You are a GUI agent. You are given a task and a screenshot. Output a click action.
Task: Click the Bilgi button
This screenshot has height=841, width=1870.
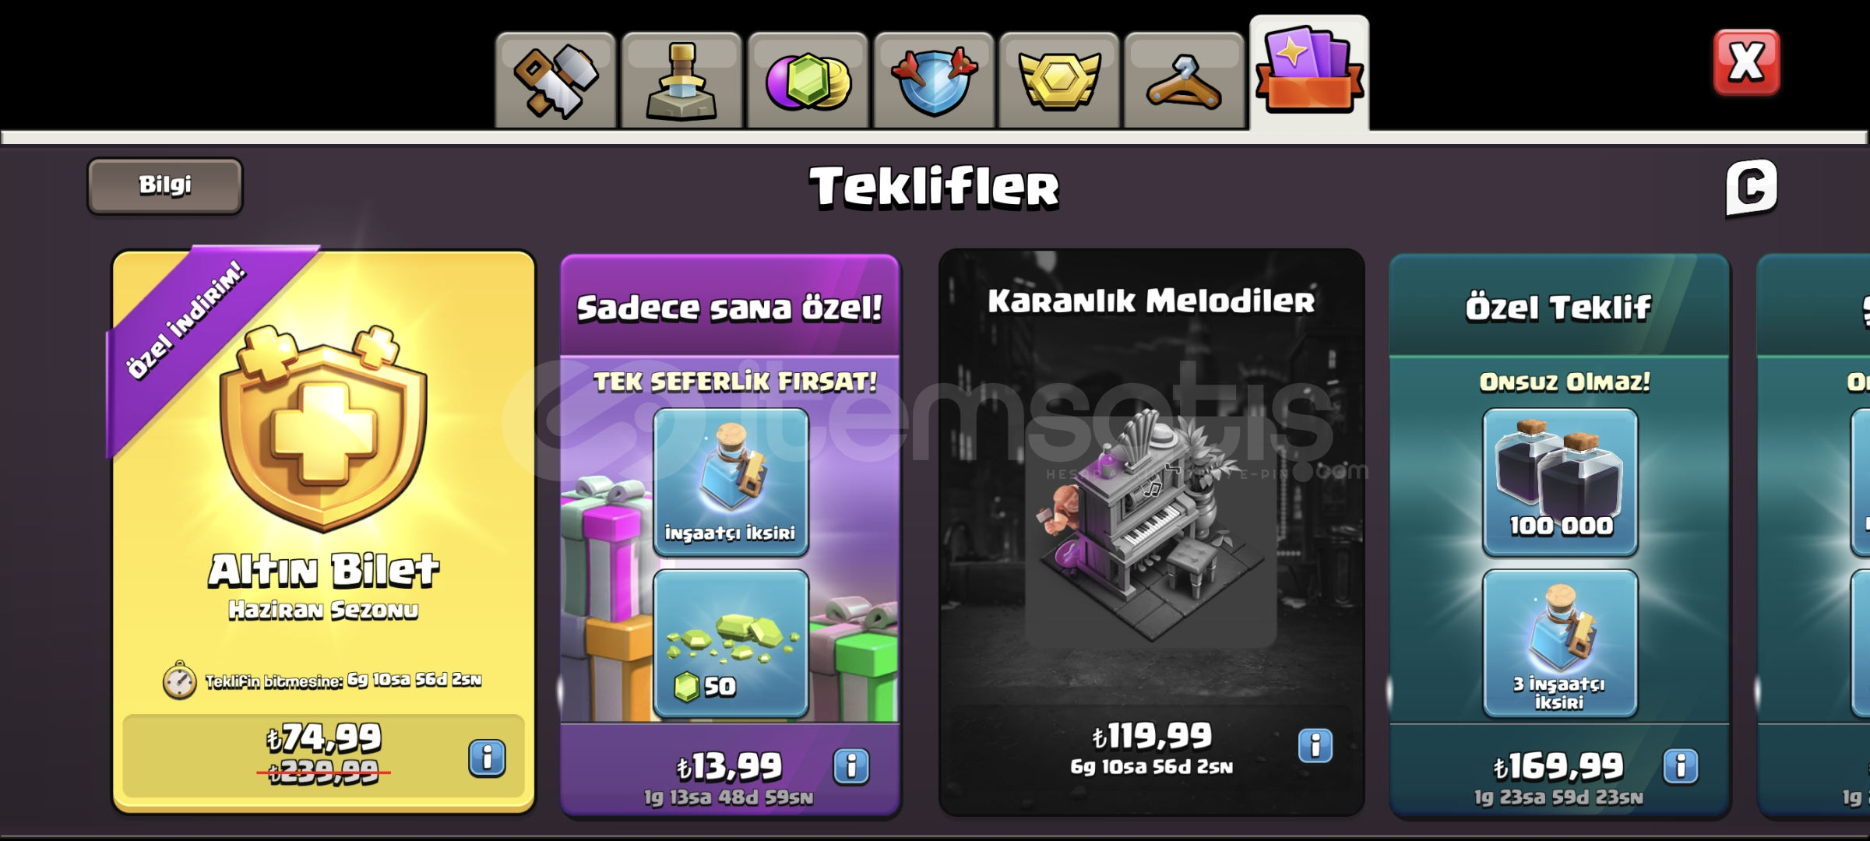165,186
